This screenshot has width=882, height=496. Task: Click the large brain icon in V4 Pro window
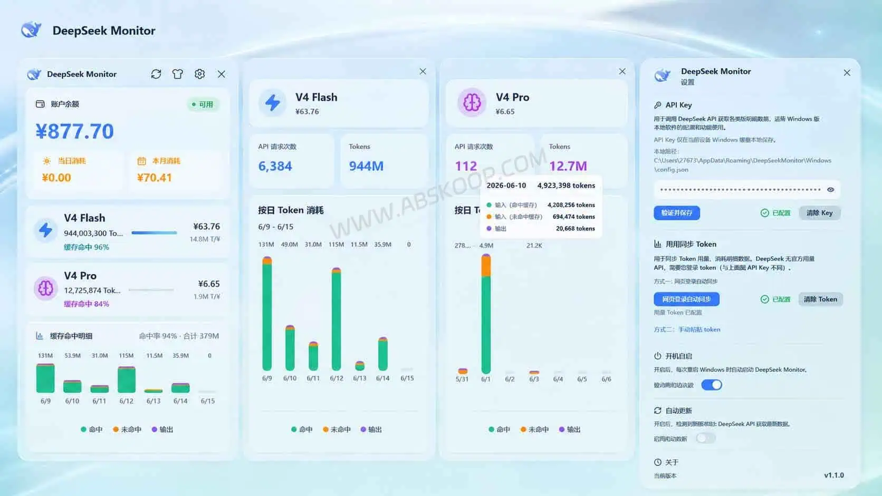(472, 102)
